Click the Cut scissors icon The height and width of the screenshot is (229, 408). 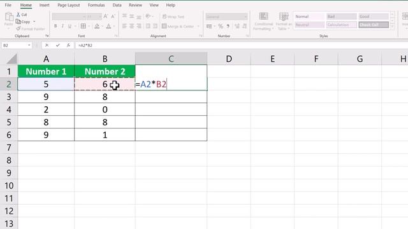(18, 15)
